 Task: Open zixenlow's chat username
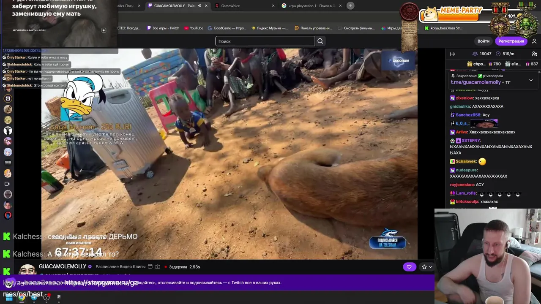click(464, 98)
